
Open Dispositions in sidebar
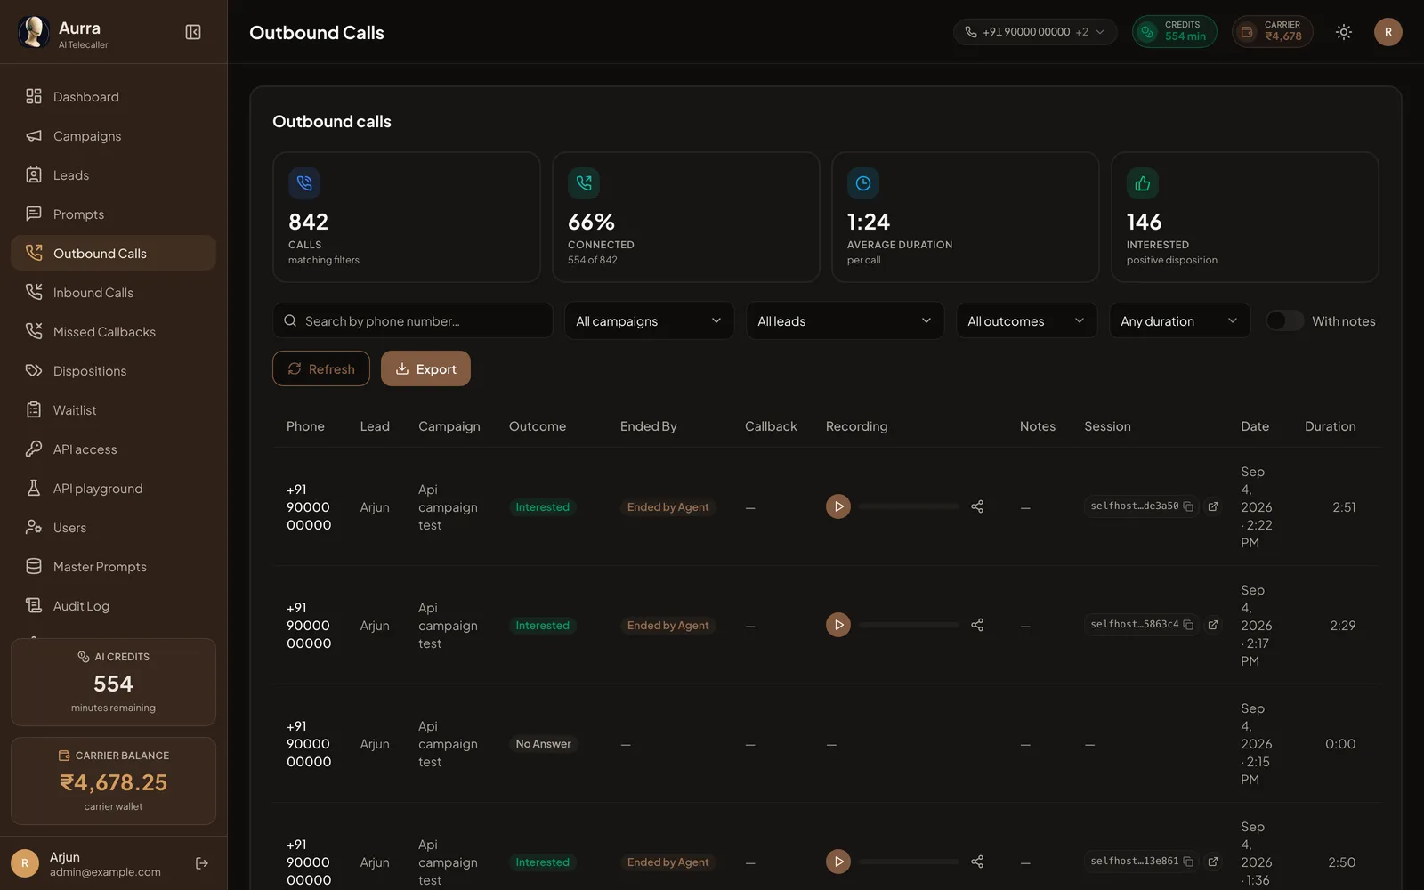[113, 370]
